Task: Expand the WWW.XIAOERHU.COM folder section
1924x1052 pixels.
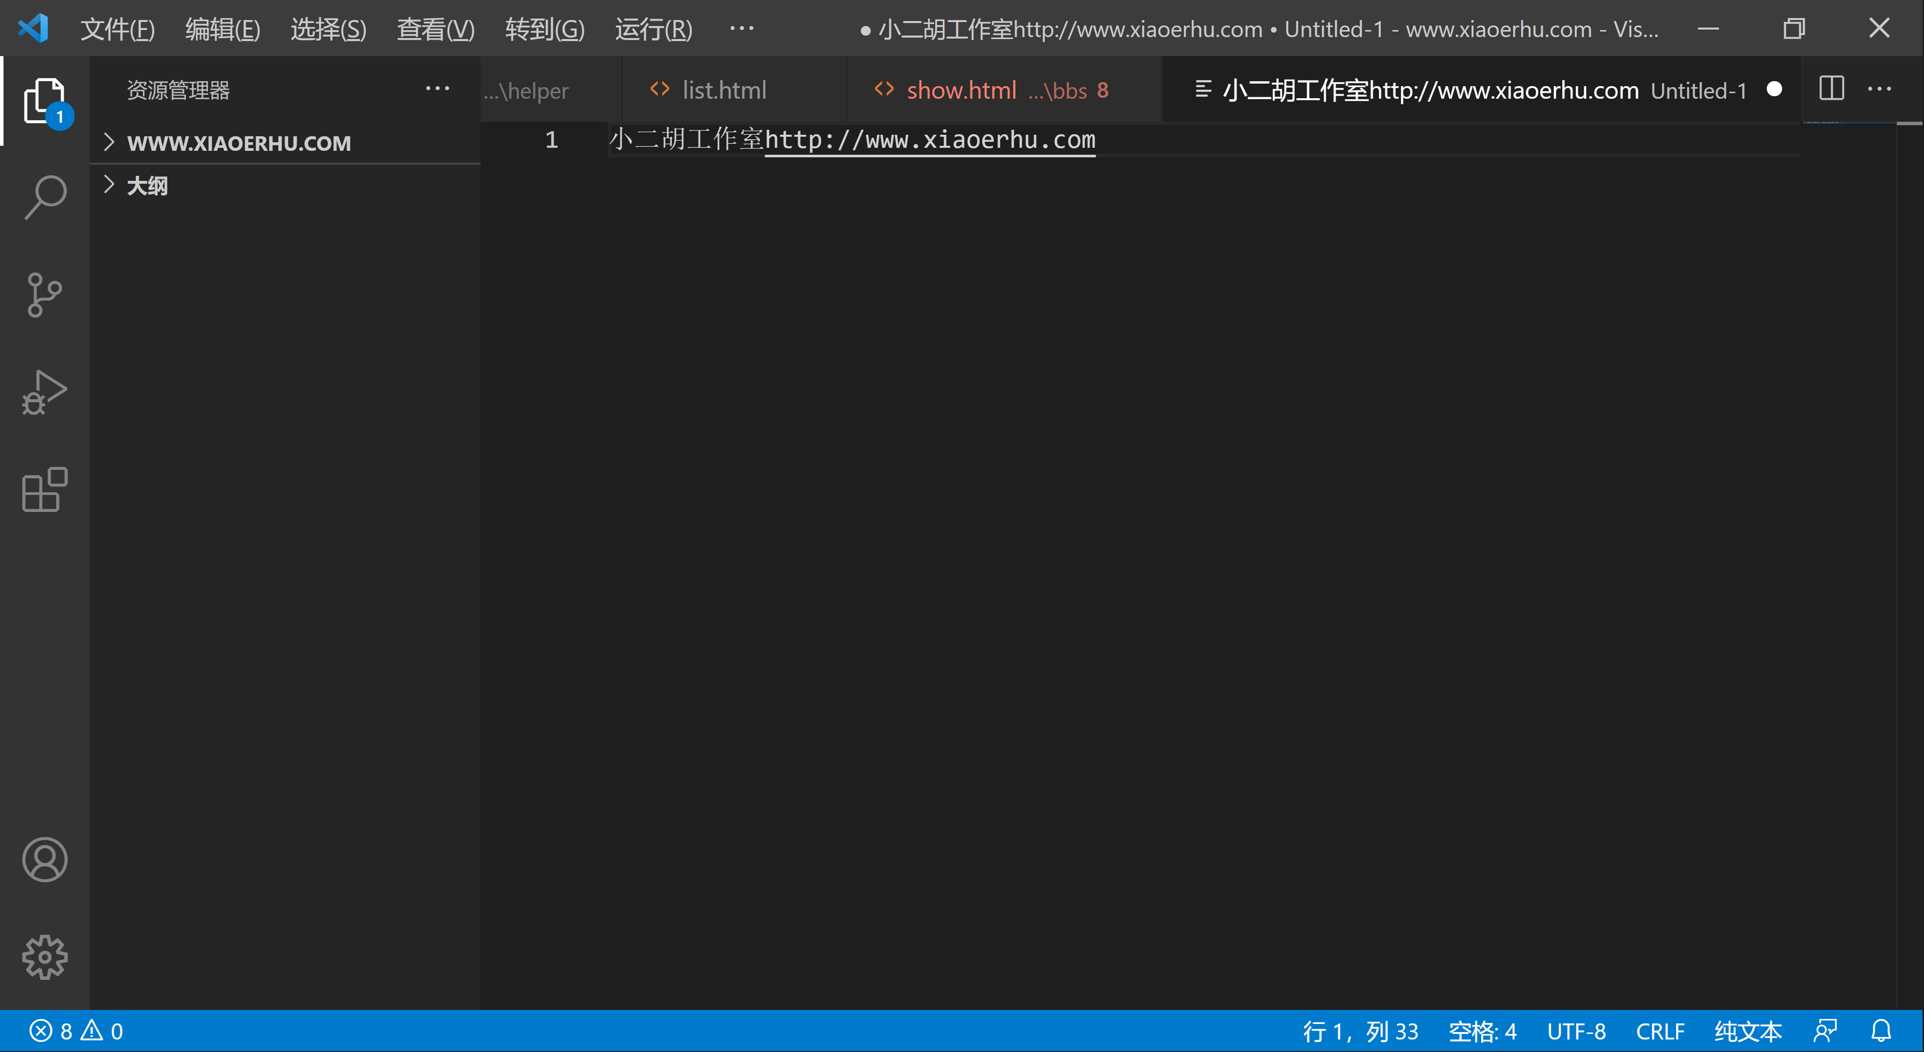Action: (x=238, y=143)
